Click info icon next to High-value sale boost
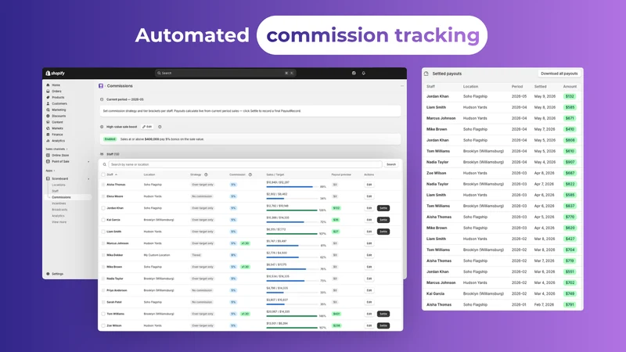Viewport: 626px width, 352px height. (x=160, y=127)
